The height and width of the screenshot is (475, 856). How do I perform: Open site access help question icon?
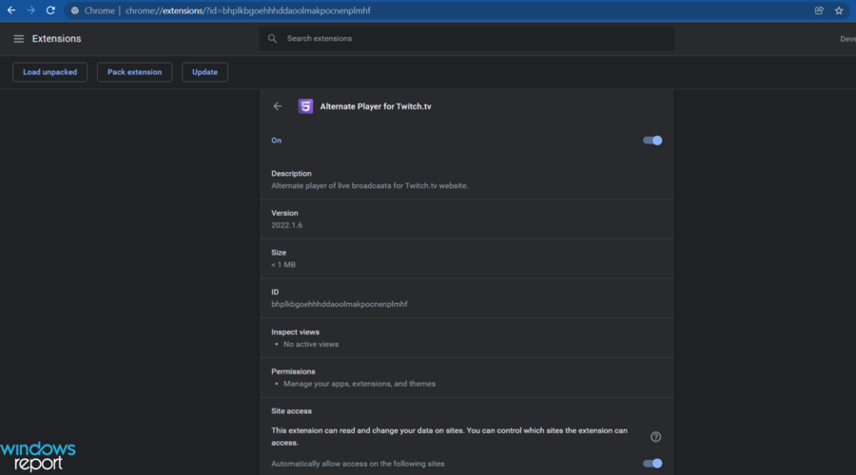tap(655, 437)
